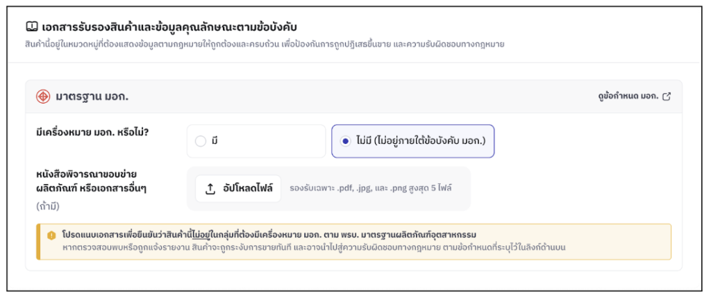Viewport: 711px width, 298px height.
Task: Click the second line of the warning notice
Action: (312, 247)
